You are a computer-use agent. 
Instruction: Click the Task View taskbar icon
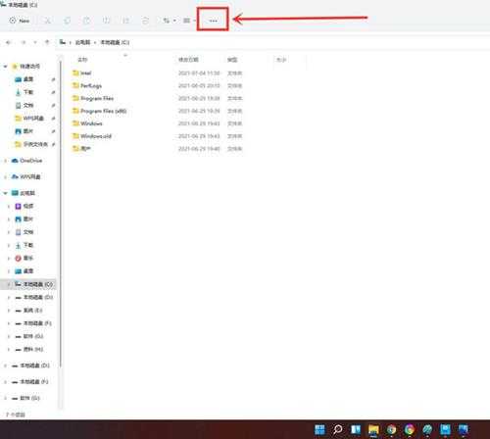tap(356, 429)
